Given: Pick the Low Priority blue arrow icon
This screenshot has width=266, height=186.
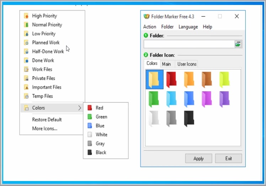Looking at the screenshot, I should (26, 34).
